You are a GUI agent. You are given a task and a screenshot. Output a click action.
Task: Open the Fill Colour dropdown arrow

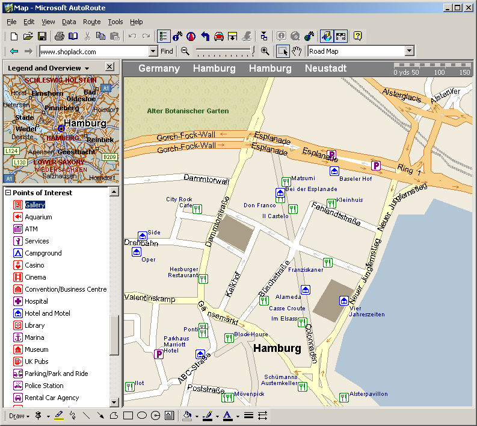coord(197,416)
